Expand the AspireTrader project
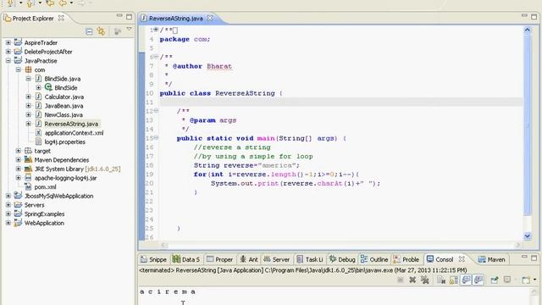The height and width of the screenshot is (305, 542). (8, 42)
